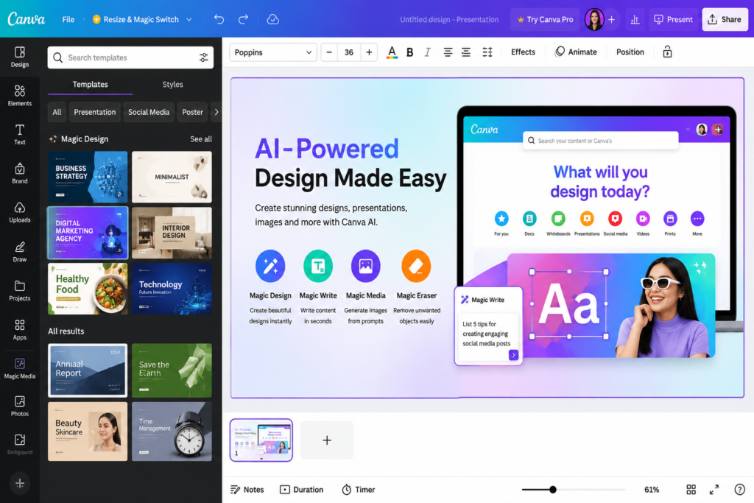Add a new page with plus tile
Viewport: 754px width, 503px height.
pyautogui.click(x=327, y=440)
